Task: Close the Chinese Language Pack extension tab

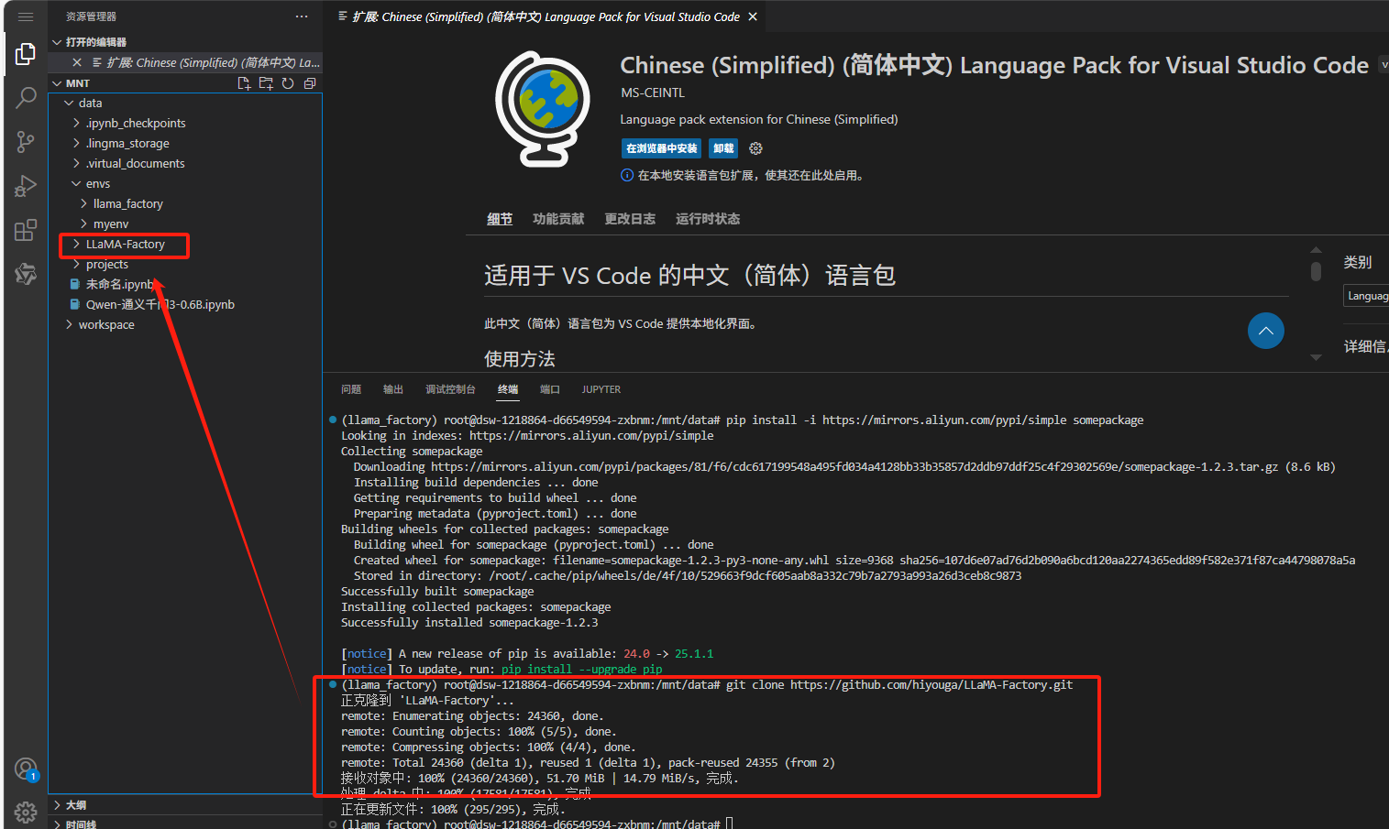Action: [x=753, y=16]
